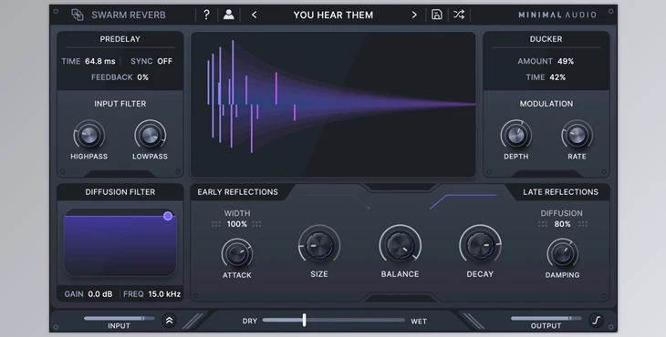Open the help question mark icon
Viewport: 666px width, 337px height.
click(206, 15)
